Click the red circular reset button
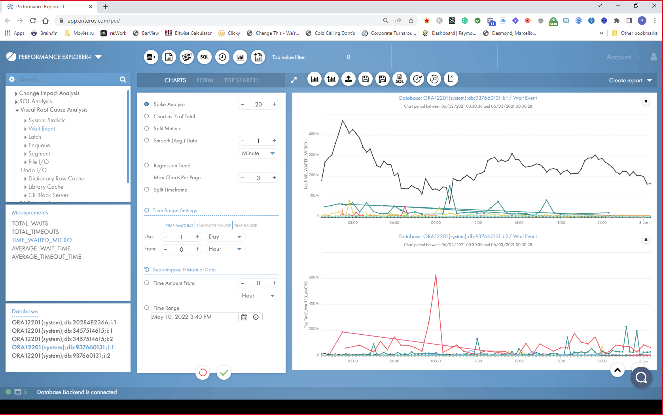The width and height of the screenshot is (663, 415). (203, 372)
